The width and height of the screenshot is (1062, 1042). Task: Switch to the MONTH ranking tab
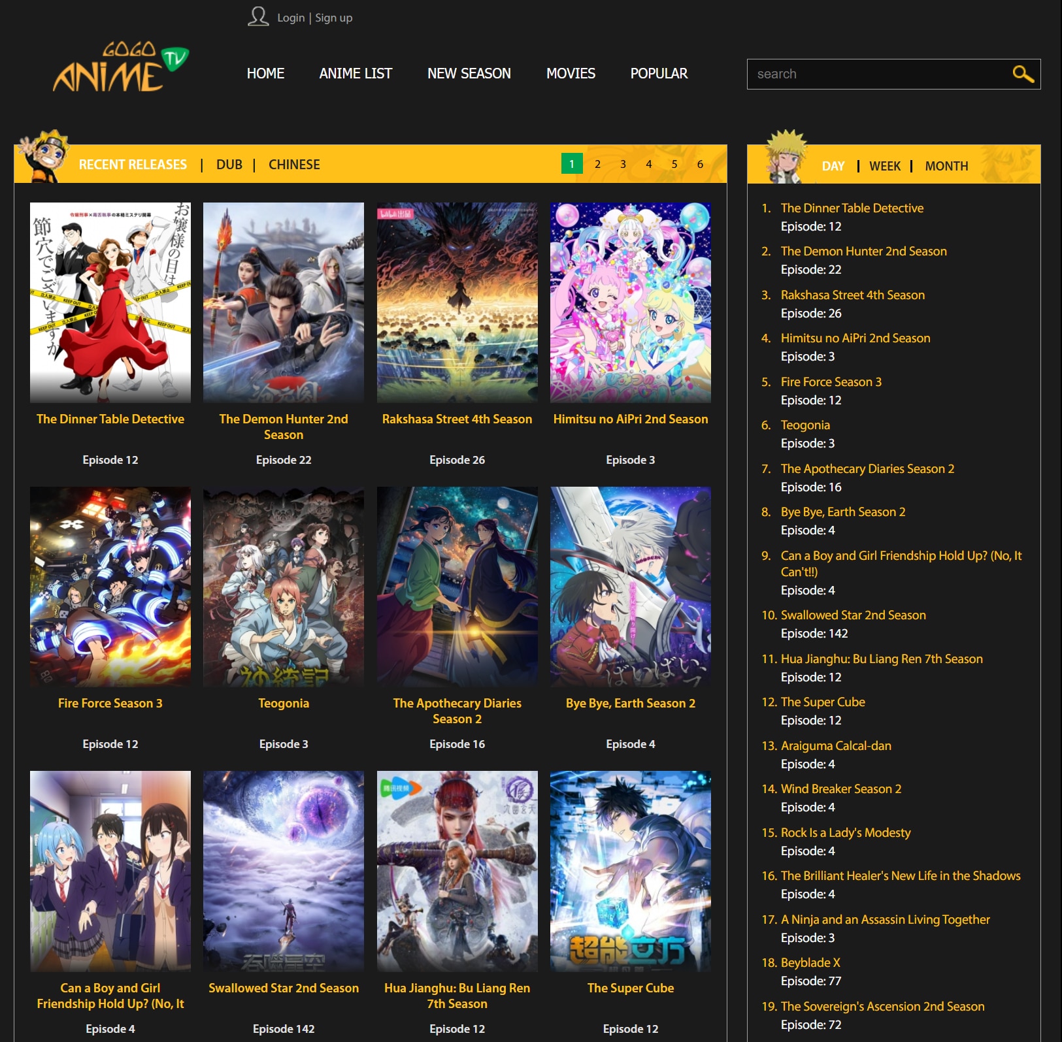click(946, 166)
